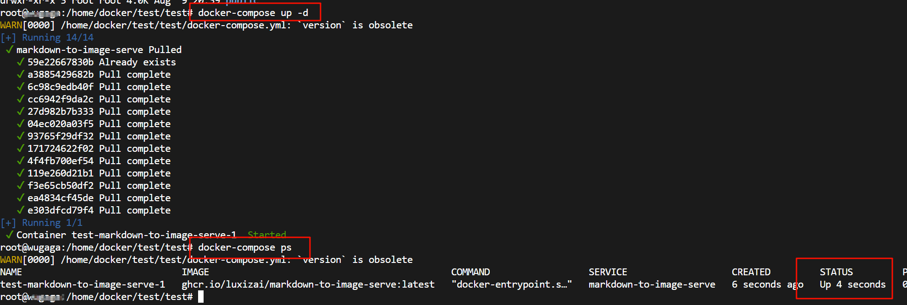Image resolution: width=907 pixels, height=305 pixels.
Task: Click the STATUS column header
Action: coord(836,272)
